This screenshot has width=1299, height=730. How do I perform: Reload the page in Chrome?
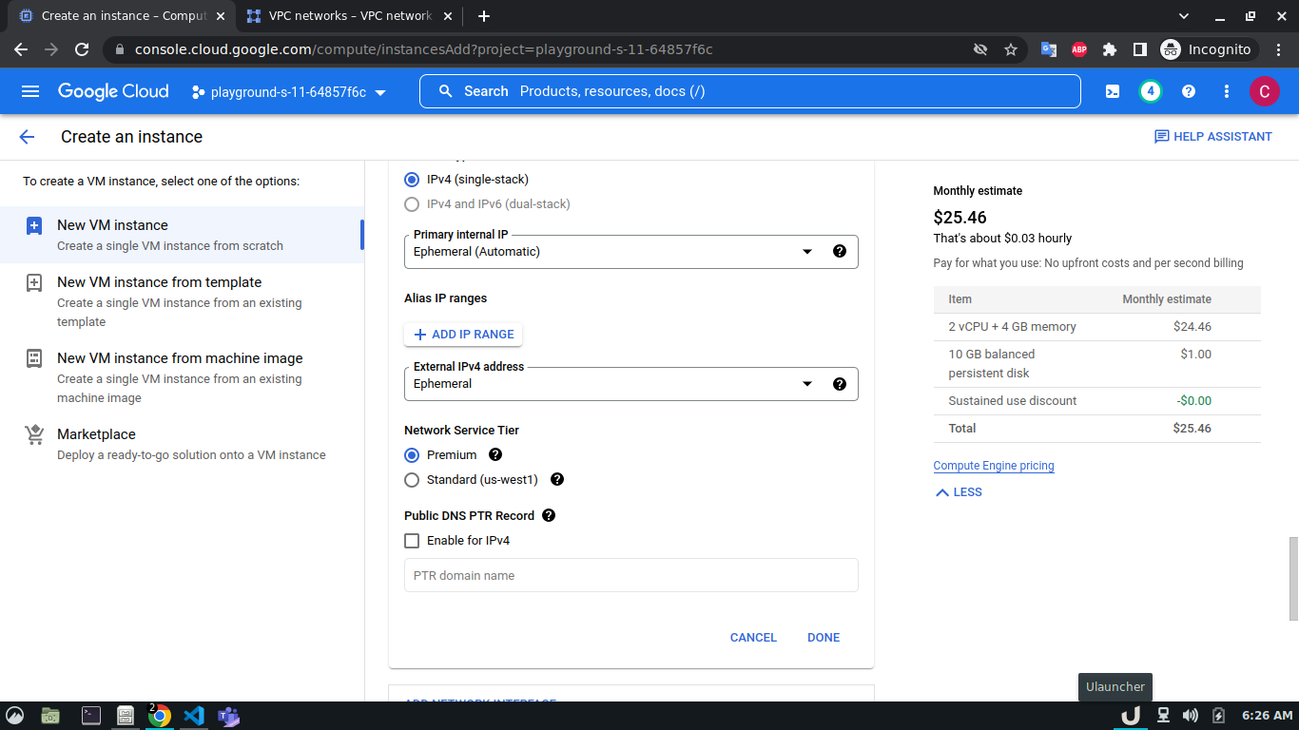click(82, 49)
